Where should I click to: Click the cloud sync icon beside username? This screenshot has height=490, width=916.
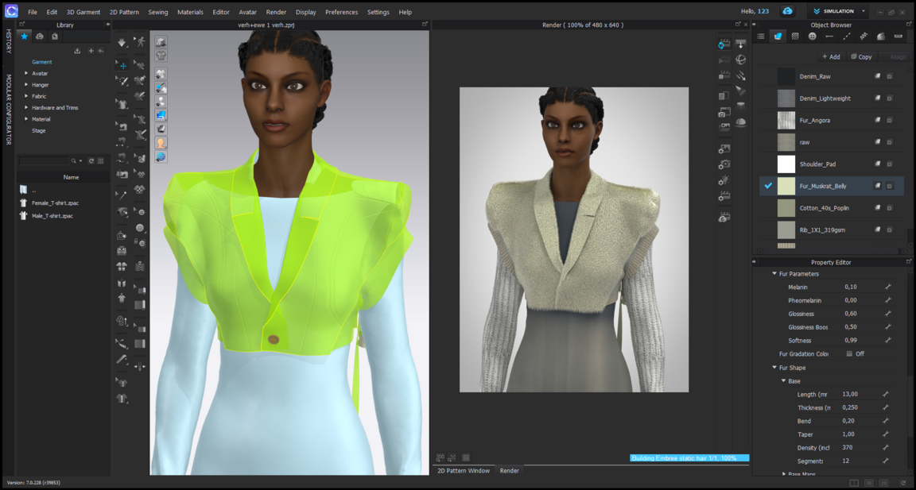pos(787,11)
